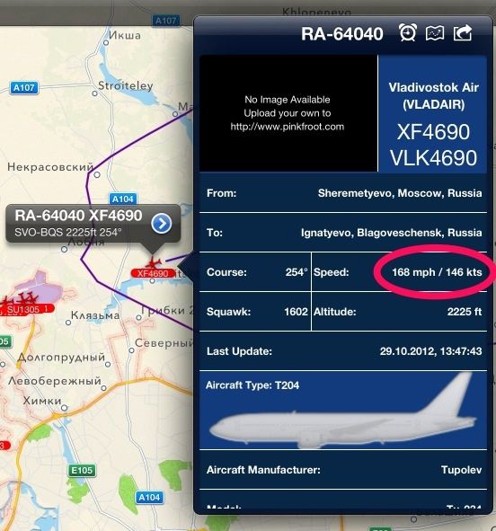Tap the E105 road sign on map

pyautogui.click(x=82, y=470)
